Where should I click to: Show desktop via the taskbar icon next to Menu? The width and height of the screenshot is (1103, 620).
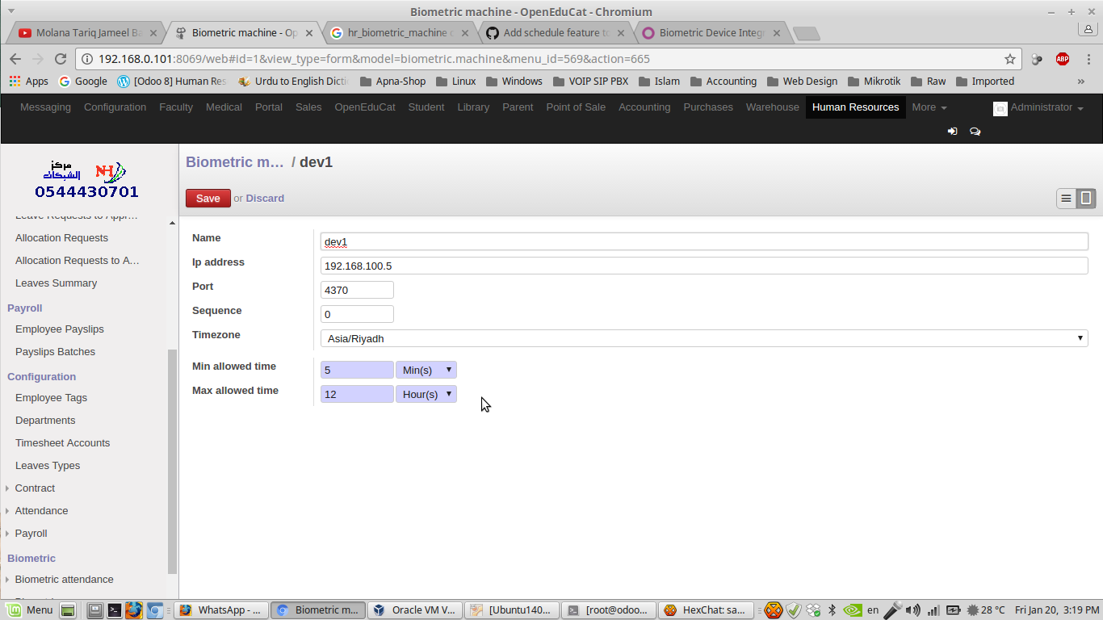[68, 610]
